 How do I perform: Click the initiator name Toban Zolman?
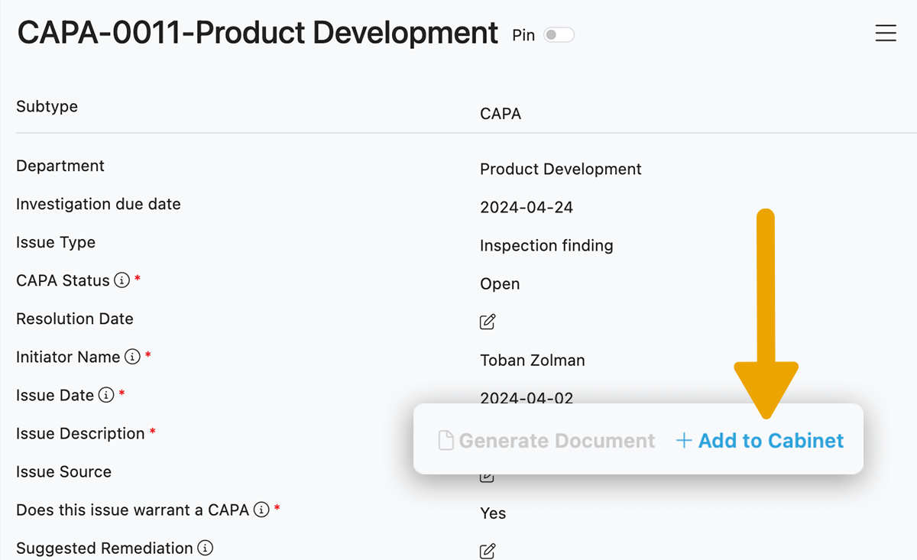532,360
